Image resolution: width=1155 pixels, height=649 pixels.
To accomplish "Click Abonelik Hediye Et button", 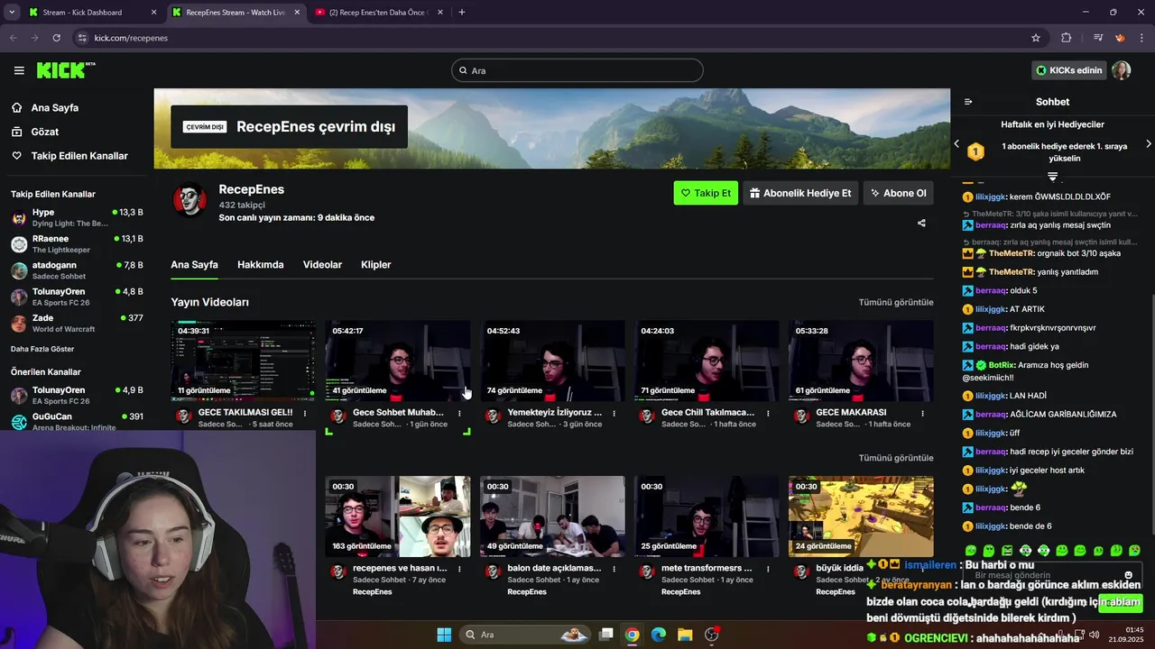I will pos(800,193).
